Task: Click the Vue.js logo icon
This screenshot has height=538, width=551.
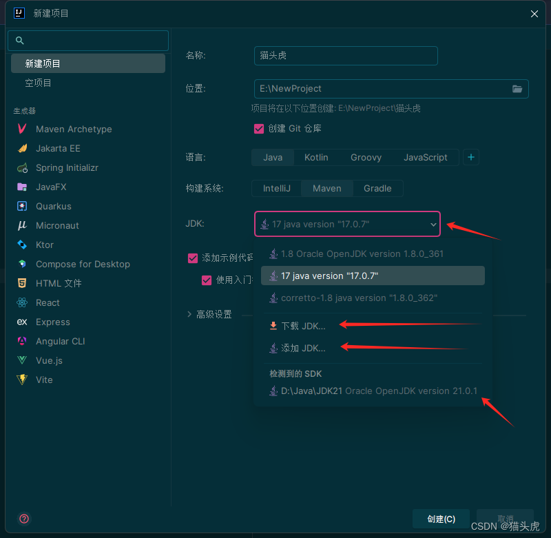Action: [22, 360]
